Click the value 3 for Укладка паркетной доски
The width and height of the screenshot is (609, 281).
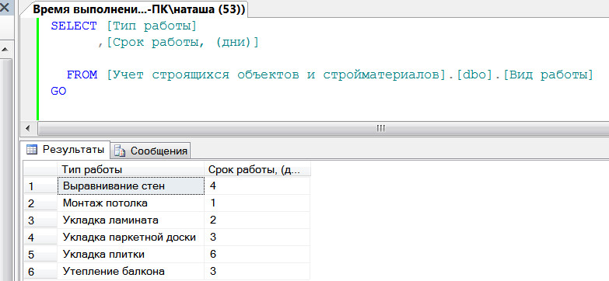pyautogui.click(x=257, y=237)
